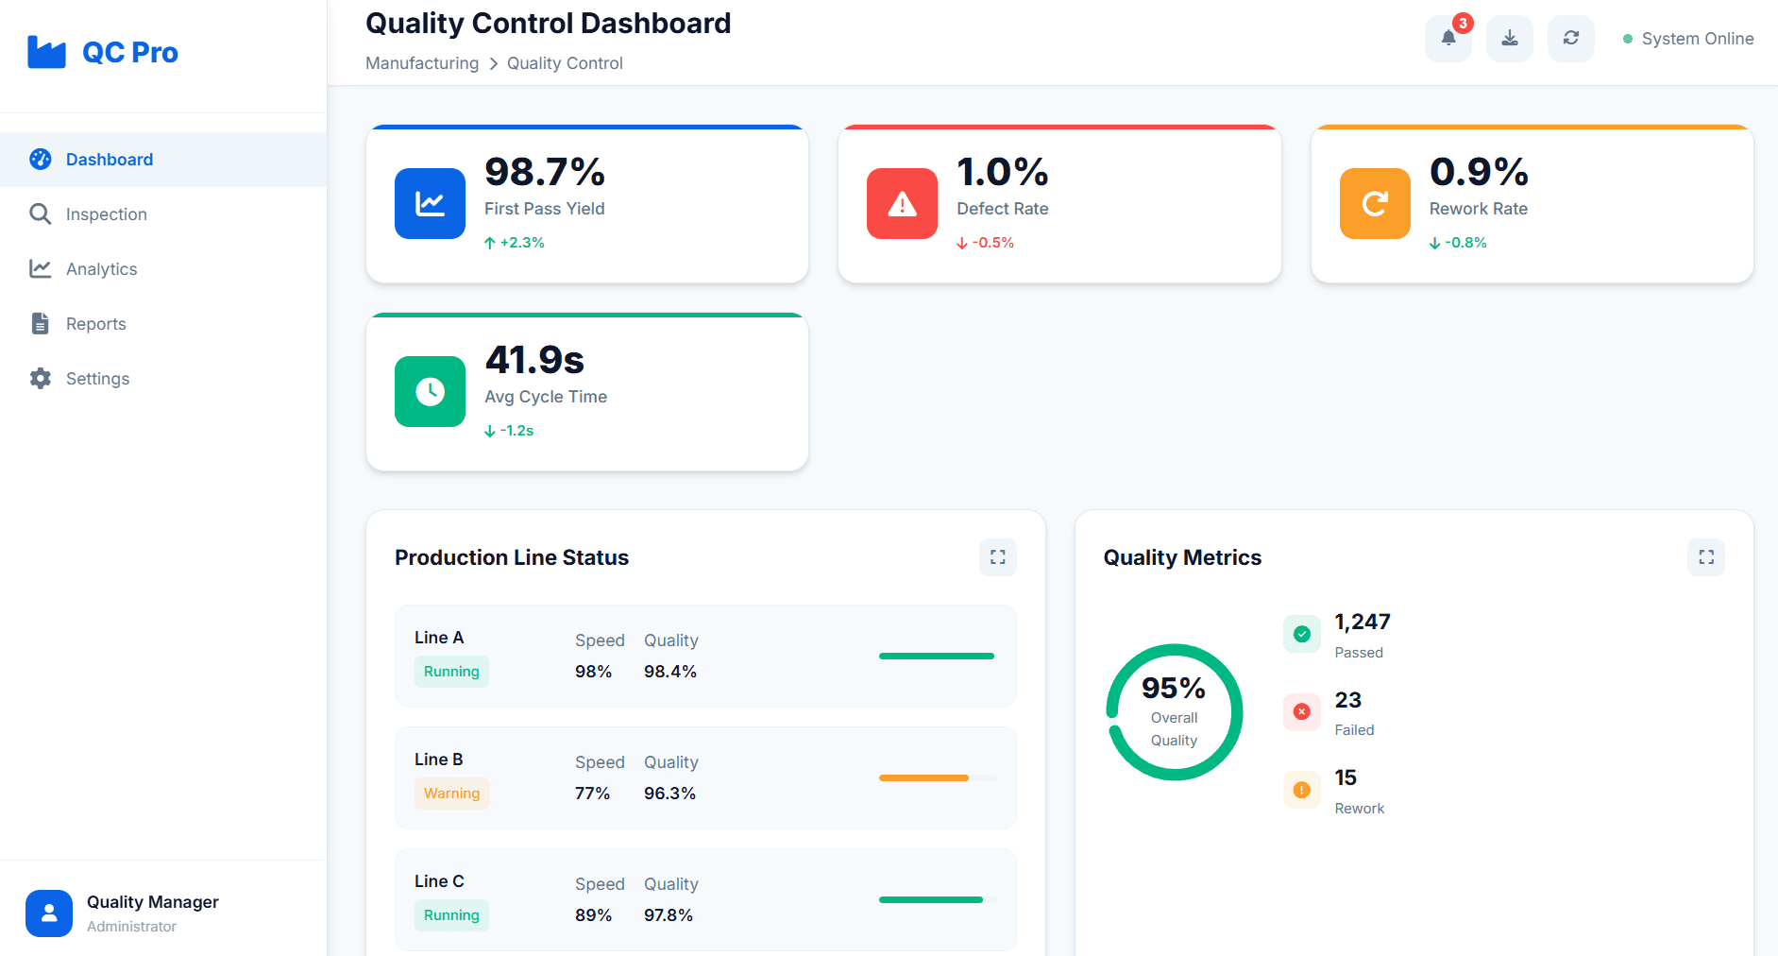Screen dimensions: 1778x956
Task: Click the QC Pro factory logo
Action: click(x=46, y=52)
